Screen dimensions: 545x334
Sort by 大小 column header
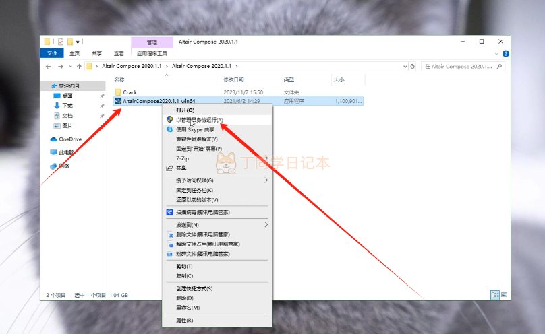tap(339, 79)
